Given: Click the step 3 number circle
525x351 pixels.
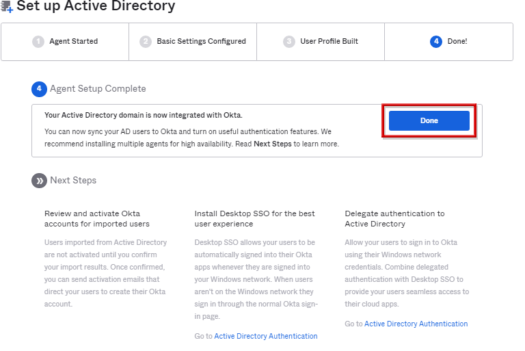Looking at the screenshot, I should coord(289,42).
